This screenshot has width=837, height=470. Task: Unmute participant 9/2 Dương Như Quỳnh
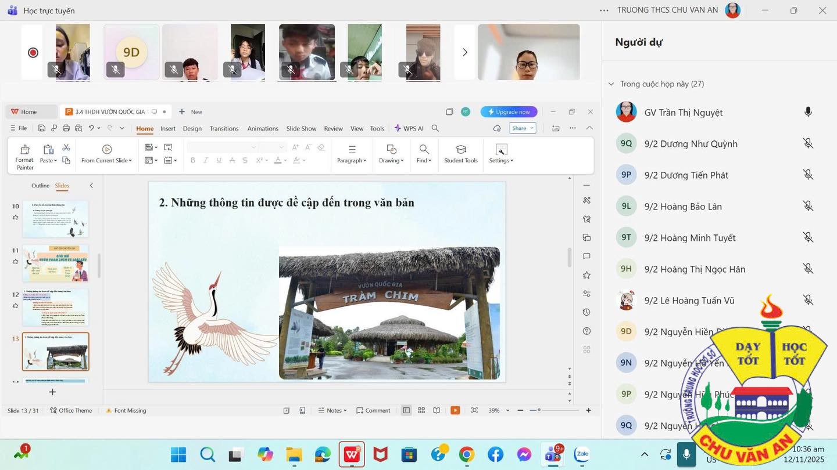(x=807, y=143)
